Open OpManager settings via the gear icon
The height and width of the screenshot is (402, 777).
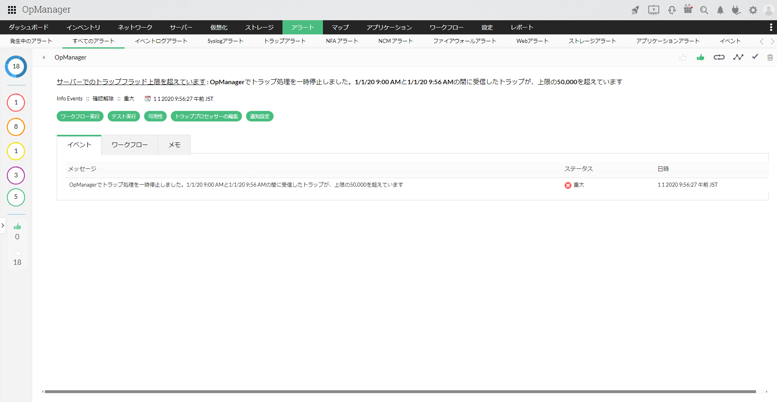point(753,10)
